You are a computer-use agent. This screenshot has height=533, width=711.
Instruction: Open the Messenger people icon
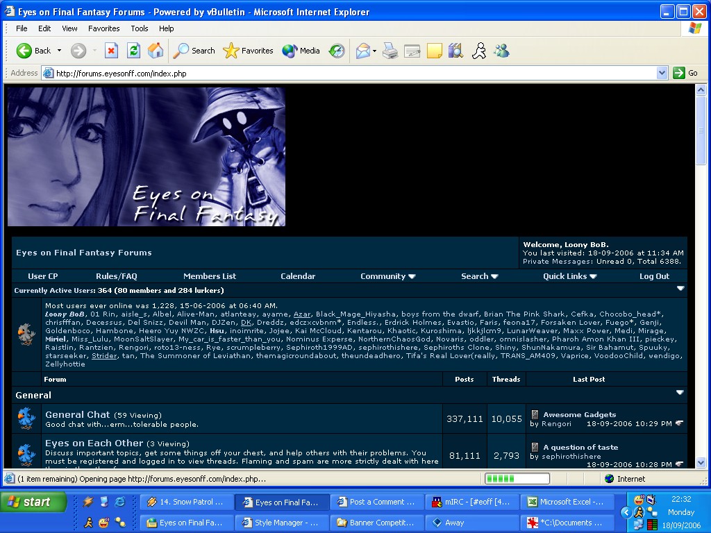[501, 51]
